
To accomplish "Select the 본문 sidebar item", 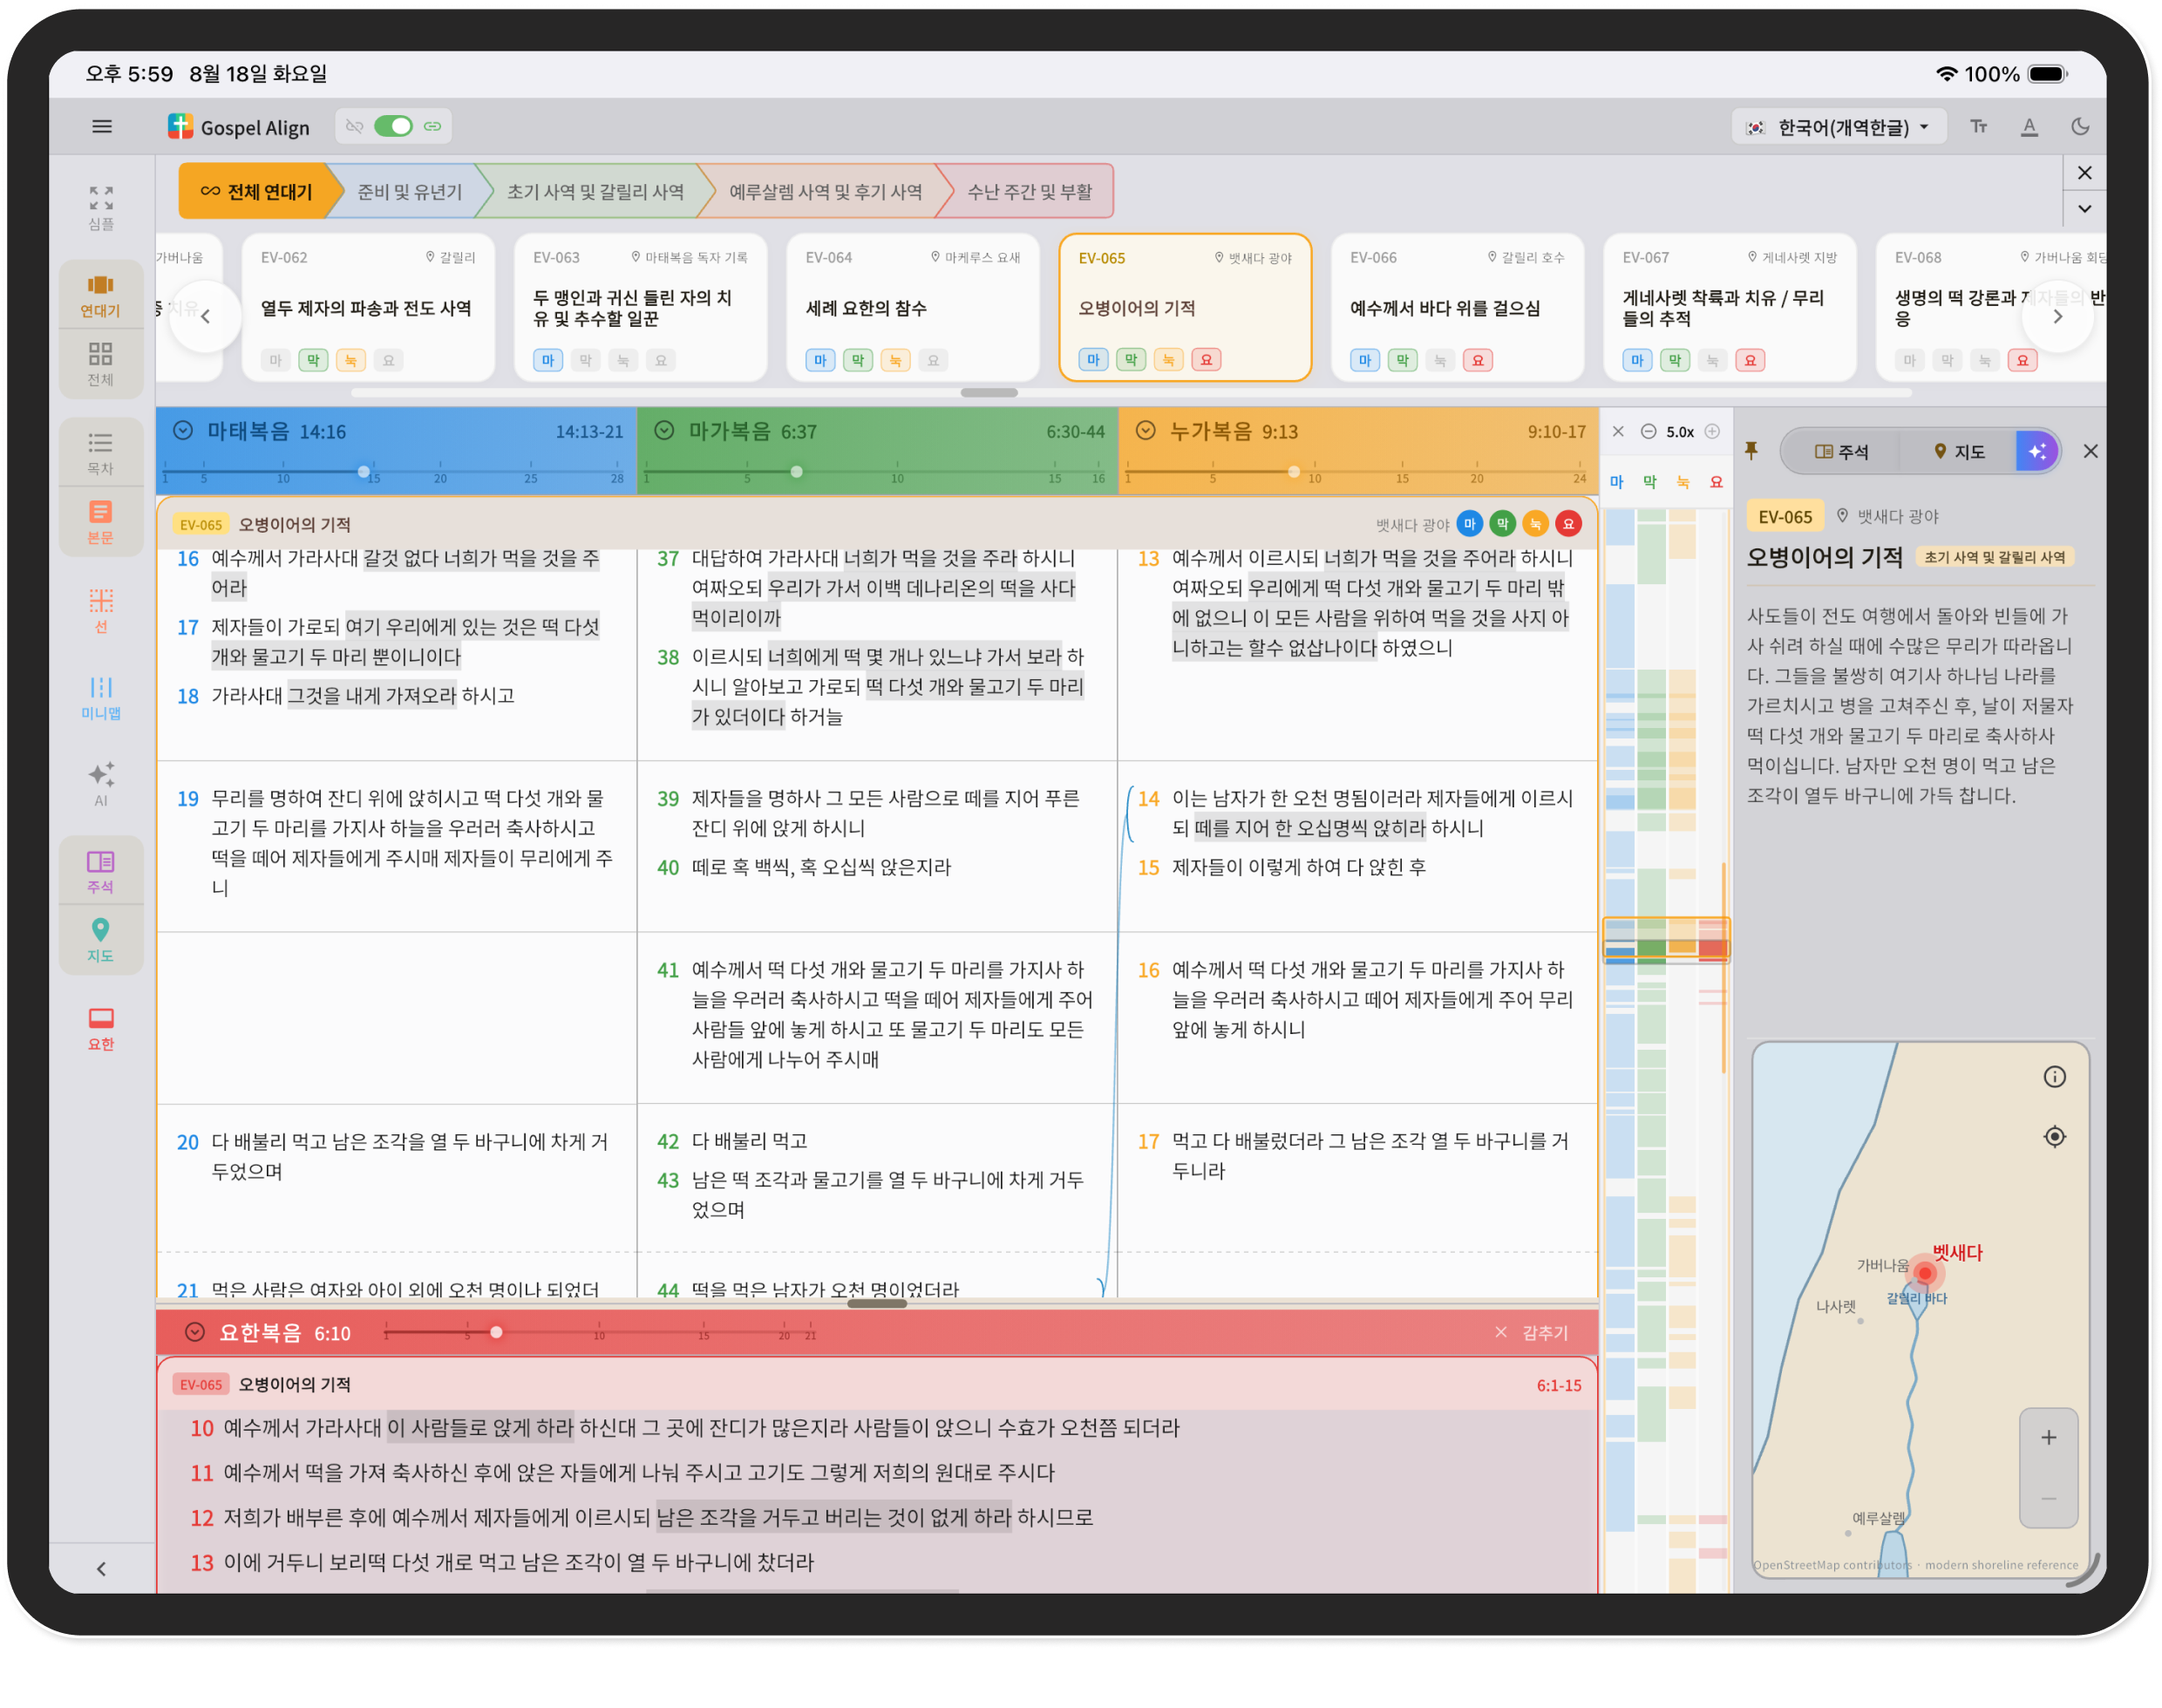I will tap(101, 522).
